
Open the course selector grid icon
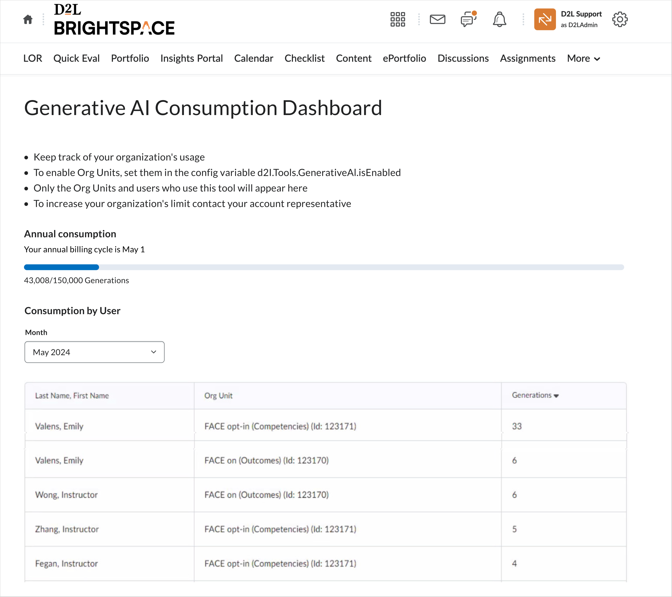397,19
